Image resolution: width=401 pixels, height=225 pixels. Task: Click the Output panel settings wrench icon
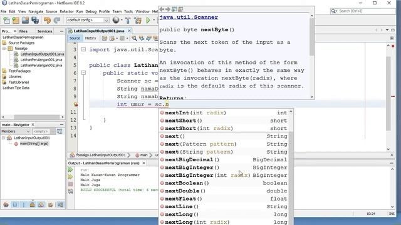click(x=71, y=191)
